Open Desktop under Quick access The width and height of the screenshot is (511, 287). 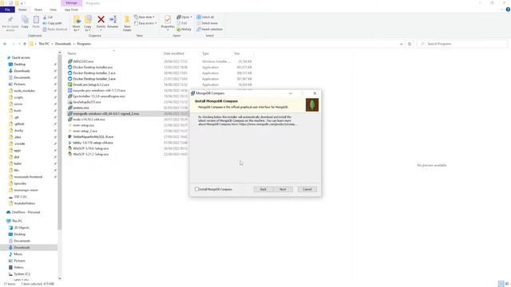click(x=19, y=64)
